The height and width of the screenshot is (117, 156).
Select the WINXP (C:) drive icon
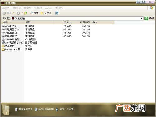click(x=3, y=26)
